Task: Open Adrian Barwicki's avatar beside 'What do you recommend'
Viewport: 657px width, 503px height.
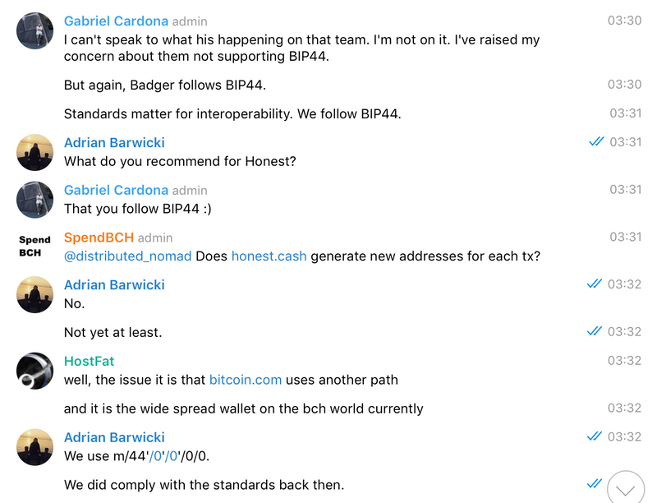Action: 34,152
